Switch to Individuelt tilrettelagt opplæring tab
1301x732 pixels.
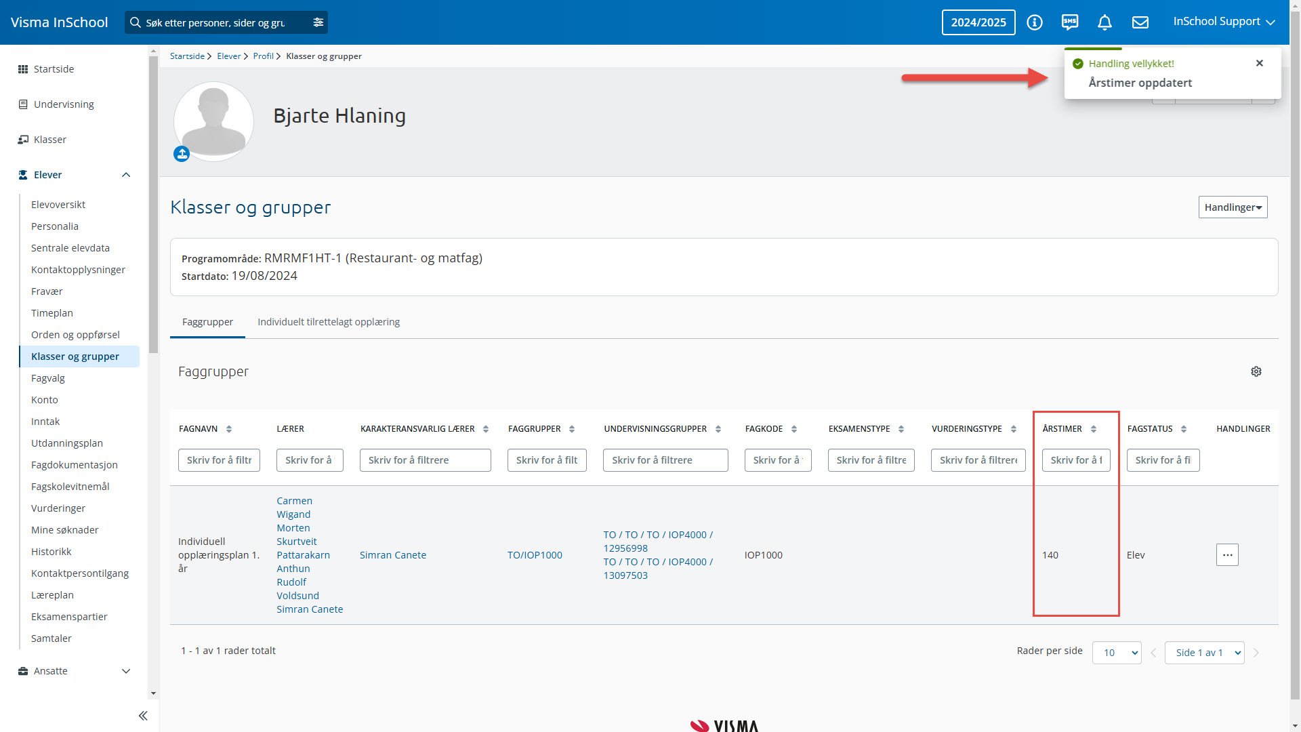coord(329,322)
